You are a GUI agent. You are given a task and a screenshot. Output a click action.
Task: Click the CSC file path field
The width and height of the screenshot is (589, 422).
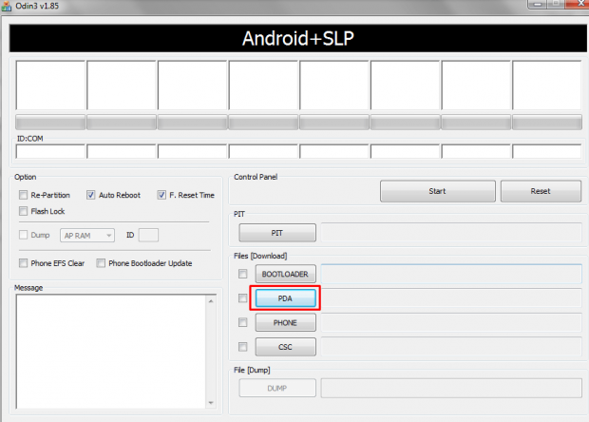451,347
